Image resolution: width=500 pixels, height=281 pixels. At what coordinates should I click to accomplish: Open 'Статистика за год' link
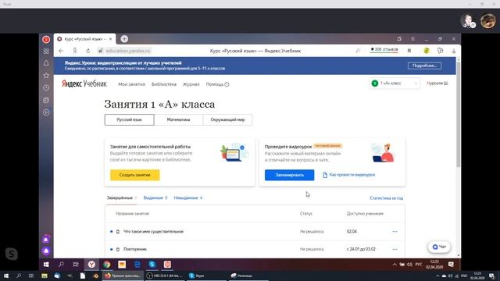386,198
